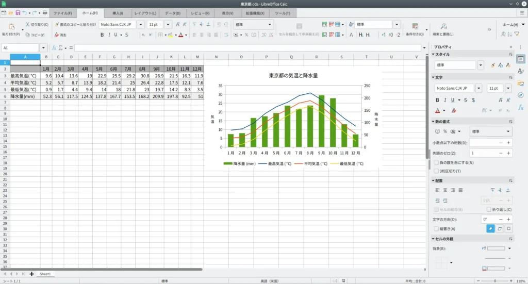The height and width of the screenshot is (284, 528).
Task: Click the Name Box showing A1
Action: click(21, 48)
